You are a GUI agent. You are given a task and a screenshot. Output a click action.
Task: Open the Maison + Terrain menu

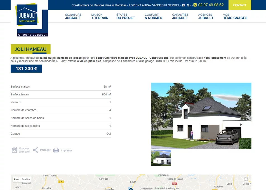(100, 16)
